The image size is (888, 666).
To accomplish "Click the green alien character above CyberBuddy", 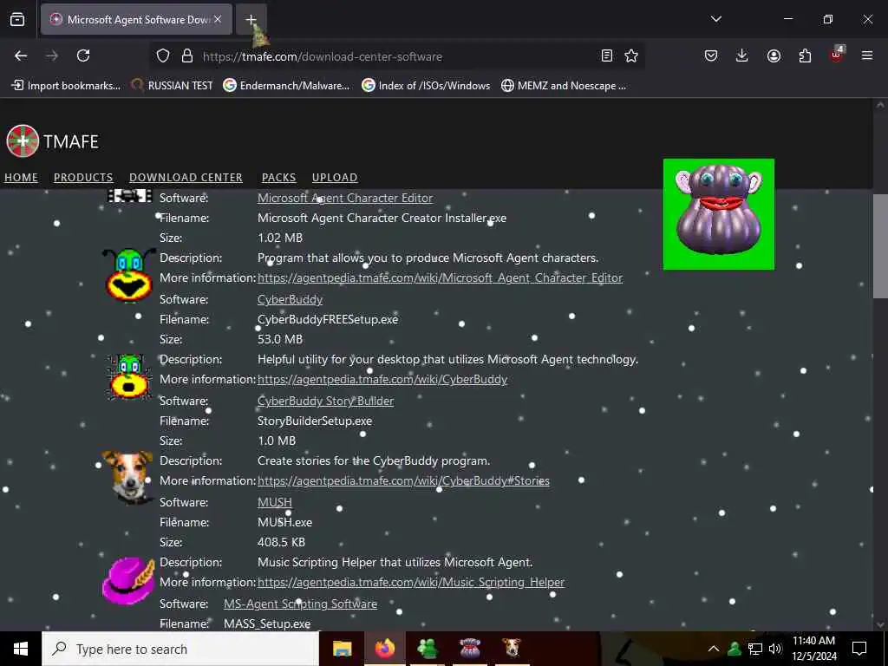I will (128, 275).
